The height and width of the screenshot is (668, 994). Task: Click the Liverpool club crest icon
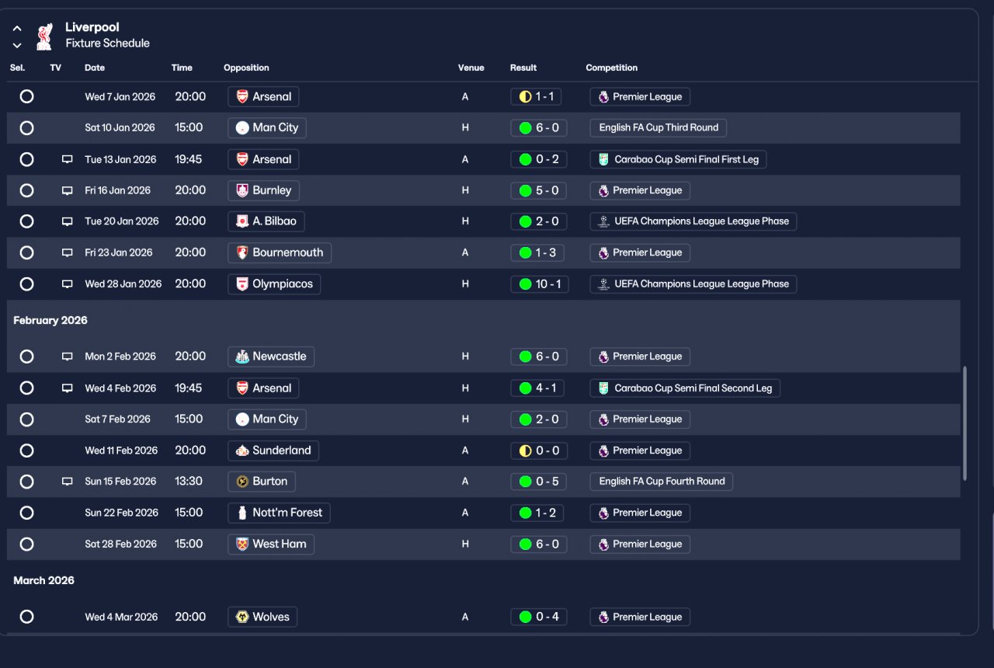point(44,36)
